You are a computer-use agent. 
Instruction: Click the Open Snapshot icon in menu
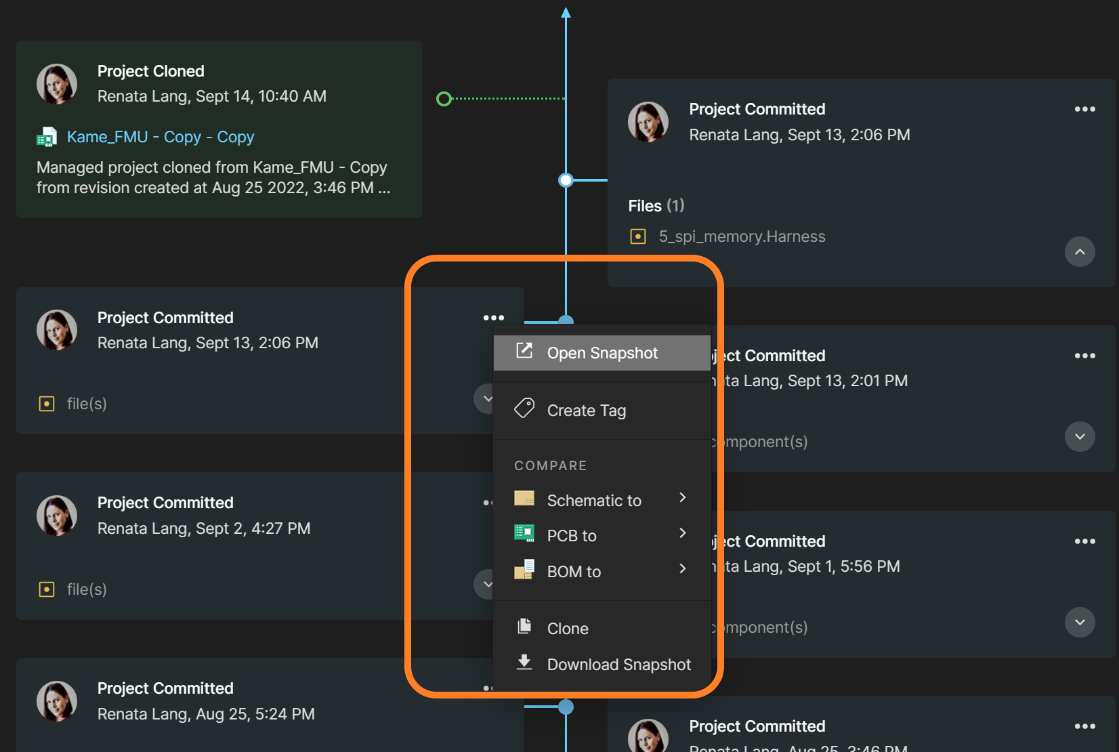(x=524, y=351)
